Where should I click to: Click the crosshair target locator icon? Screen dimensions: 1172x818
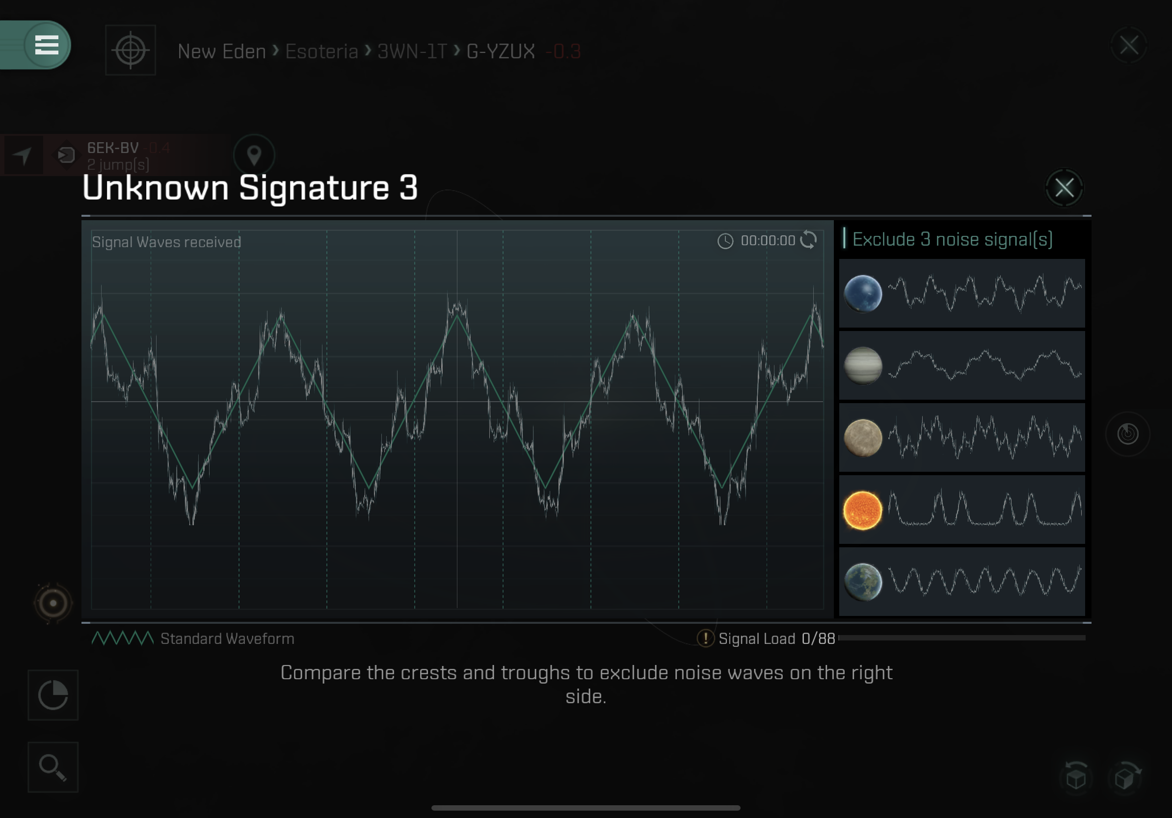click(x=131, y=50)
